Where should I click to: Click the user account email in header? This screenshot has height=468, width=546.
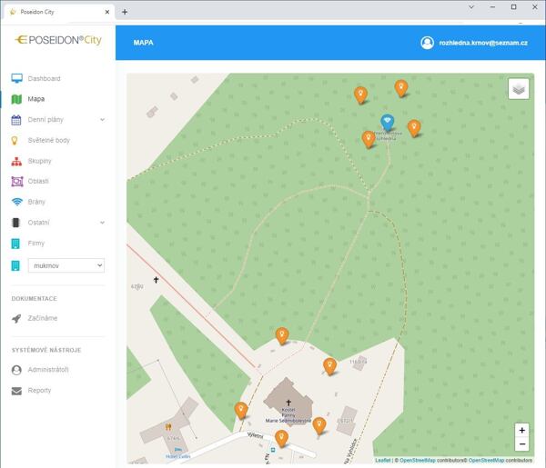[x=482, y=43]
